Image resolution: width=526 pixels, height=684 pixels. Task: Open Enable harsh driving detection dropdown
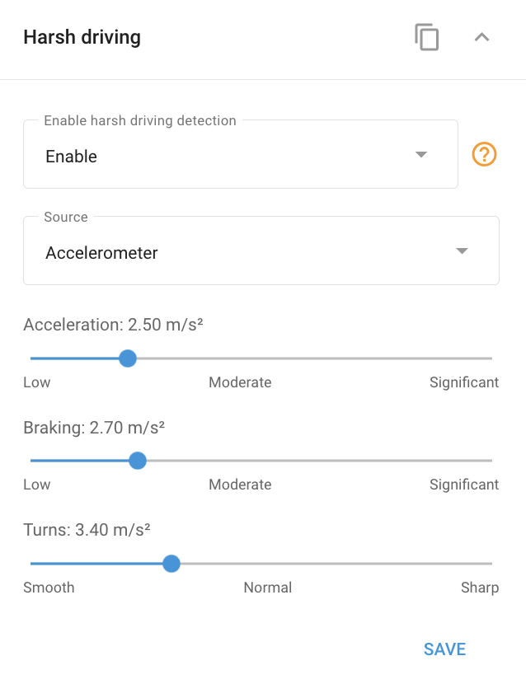[x=241, y=154]
